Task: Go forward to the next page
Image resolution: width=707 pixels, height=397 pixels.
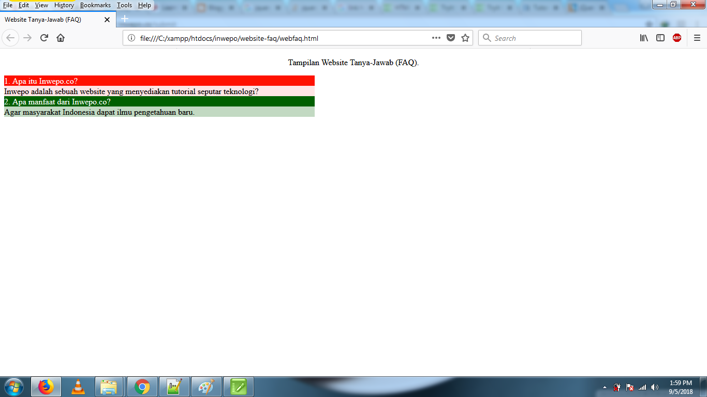Action: pyautogui.click(x=27, y=38)
